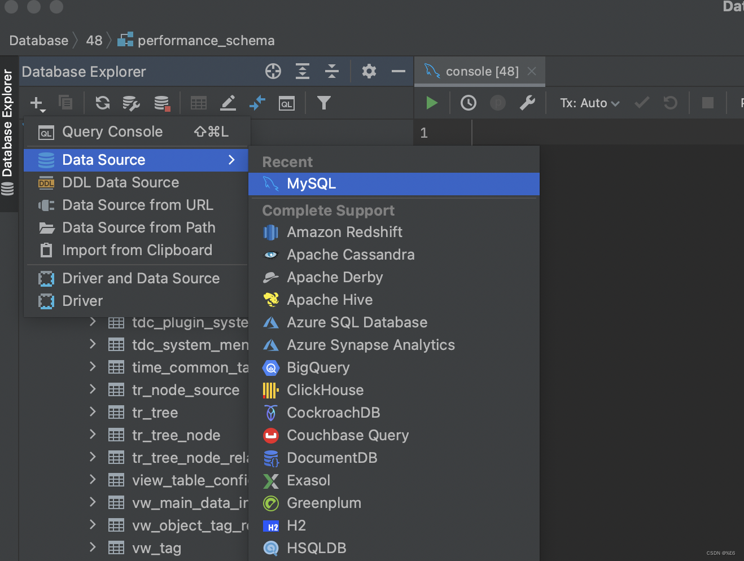Choose Data Source from Path

[x=137, y=228]
